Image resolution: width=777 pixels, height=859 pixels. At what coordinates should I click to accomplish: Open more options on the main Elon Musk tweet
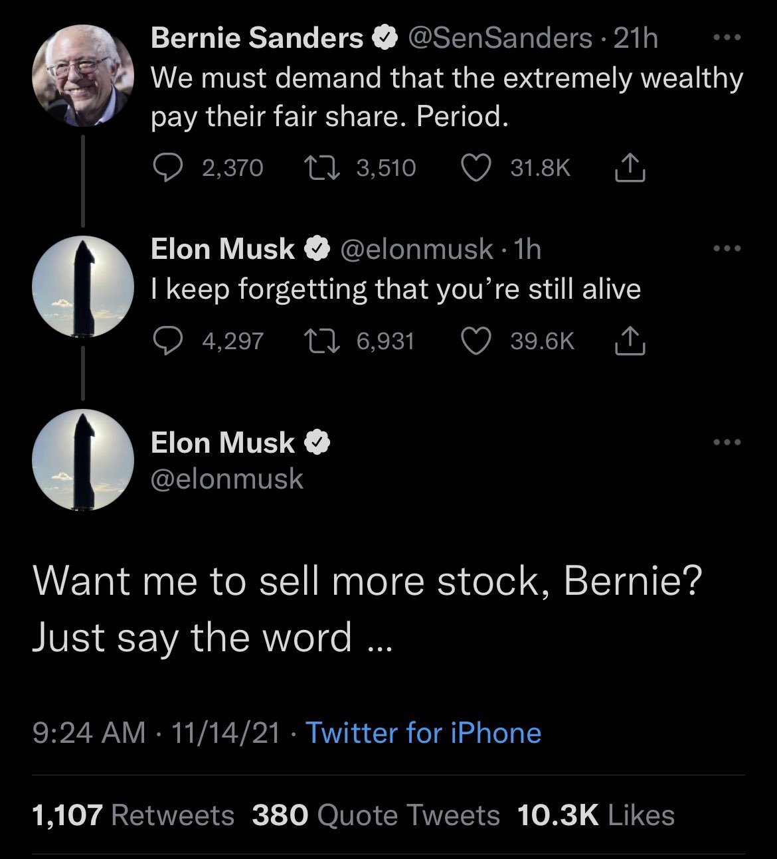(x=727, y=443)
